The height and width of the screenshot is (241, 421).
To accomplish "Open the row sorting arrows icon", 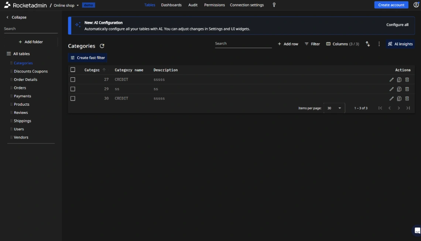I will tap(367, 44).
